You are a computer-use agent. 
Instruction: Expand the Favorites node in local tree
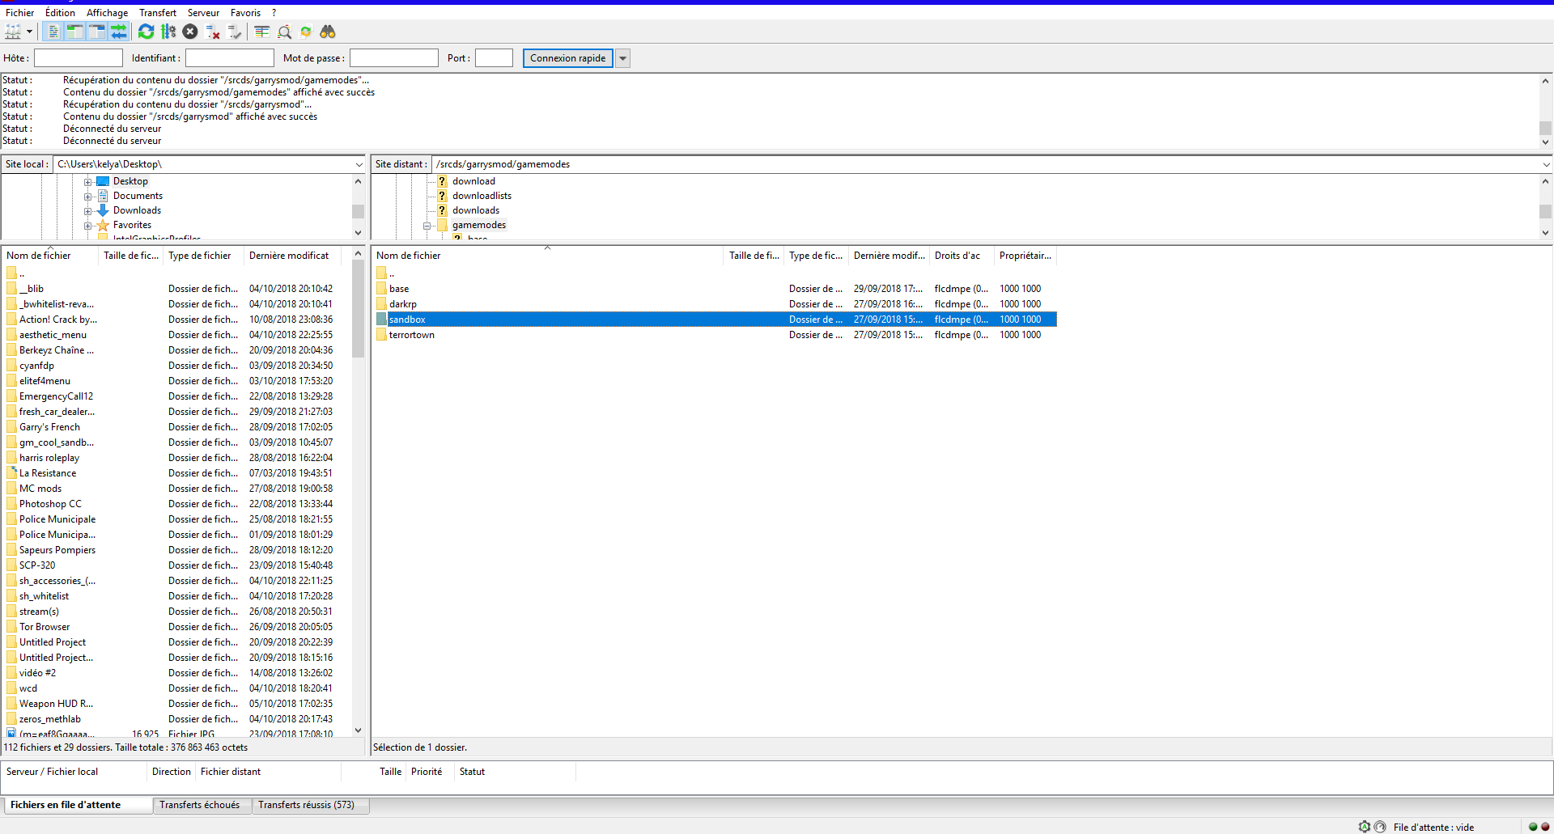[x=87, y=226]
